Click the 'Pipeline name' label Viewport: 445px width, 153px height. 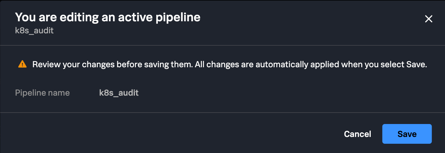[x=42, y=93]
